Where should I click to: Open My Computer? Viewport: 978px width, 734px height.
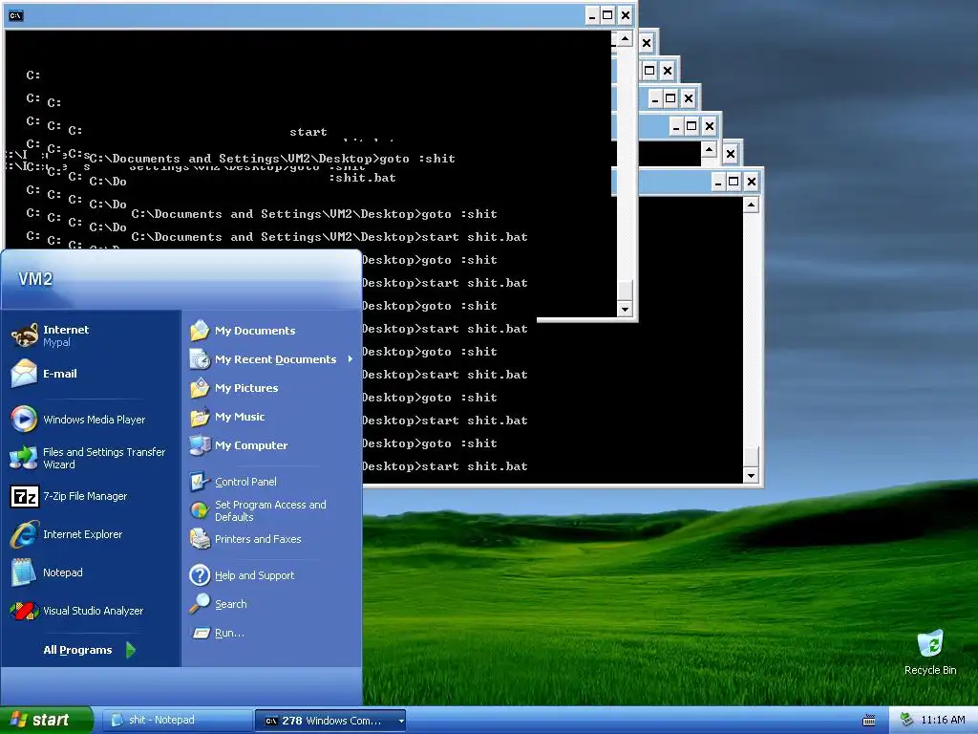tap(272, 445)
